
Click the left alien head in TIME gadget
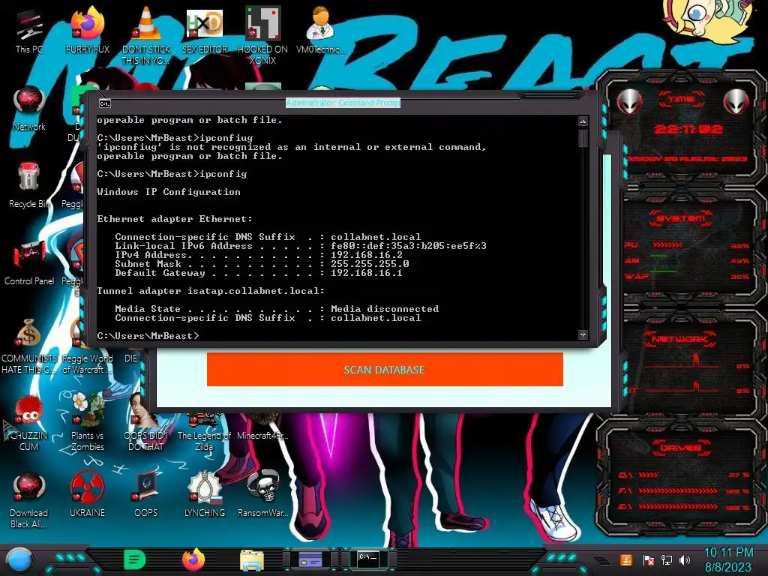[x=629, y=101]
